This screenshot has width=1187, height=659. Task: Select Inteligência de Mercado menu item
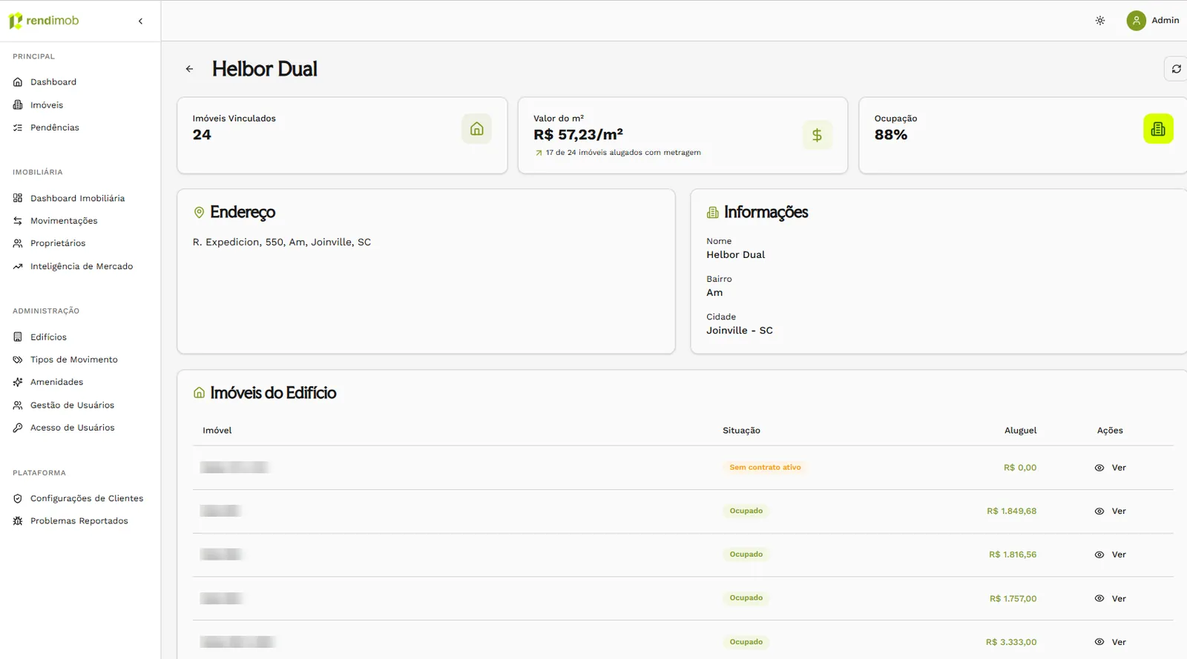80,266
